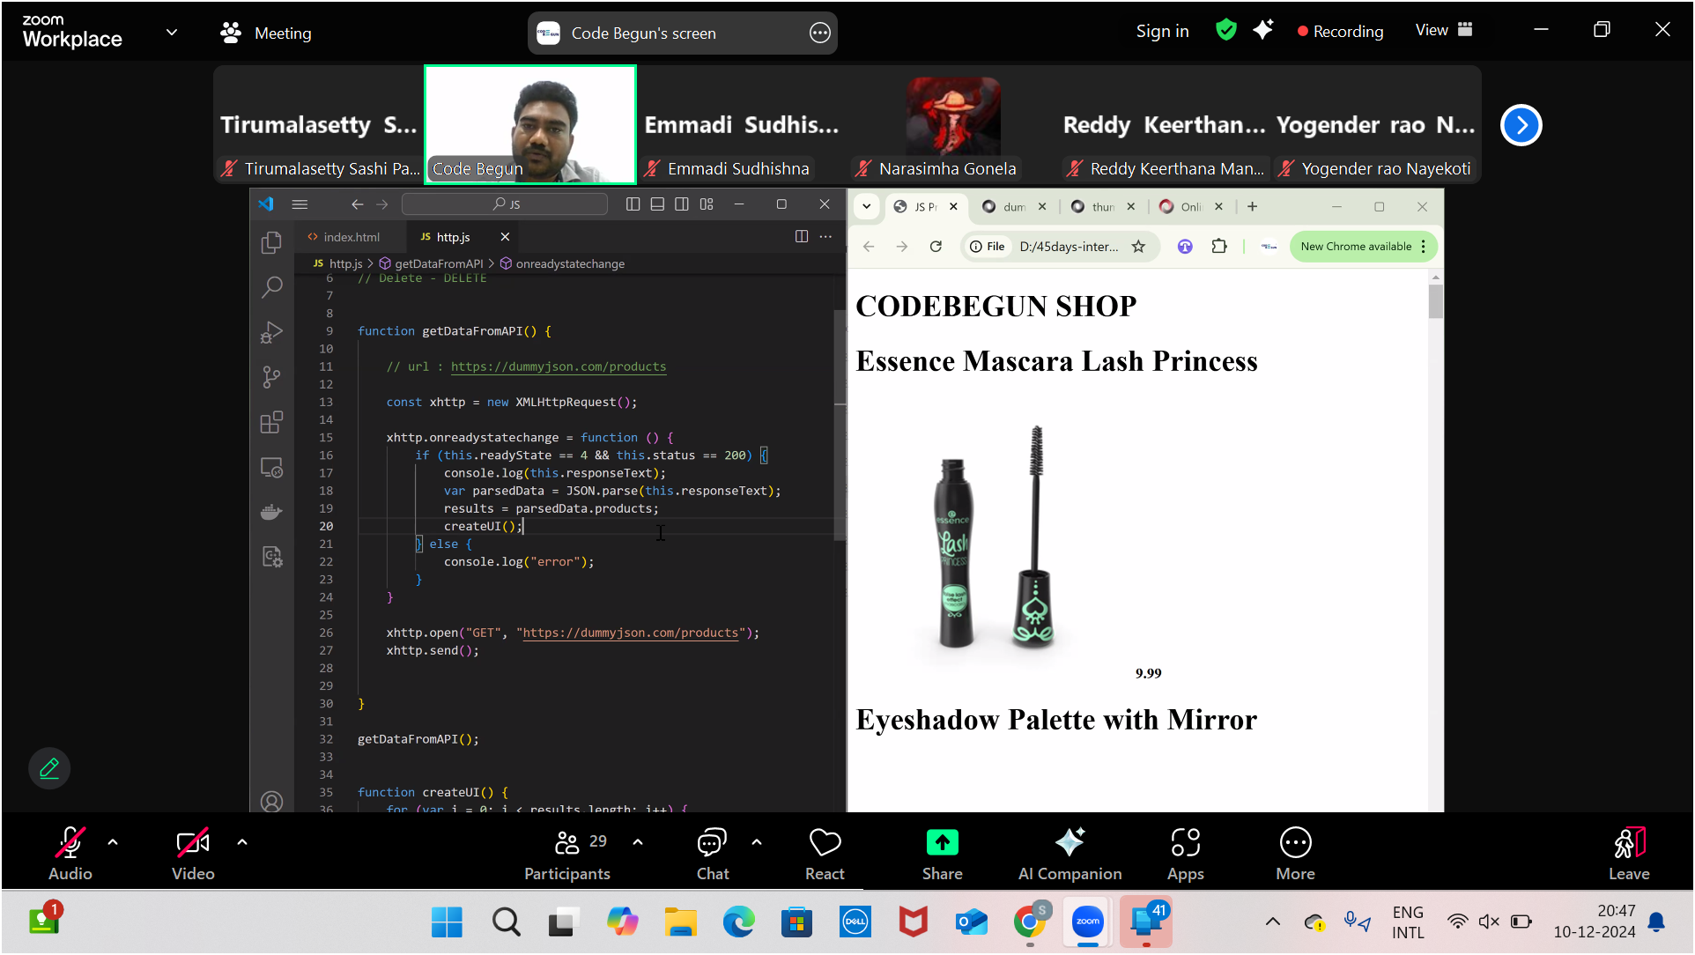Viewport: 1695px width, 955px height.
Task: Expand the Zoom Workplace dropdown chevron
Action: 172,33
